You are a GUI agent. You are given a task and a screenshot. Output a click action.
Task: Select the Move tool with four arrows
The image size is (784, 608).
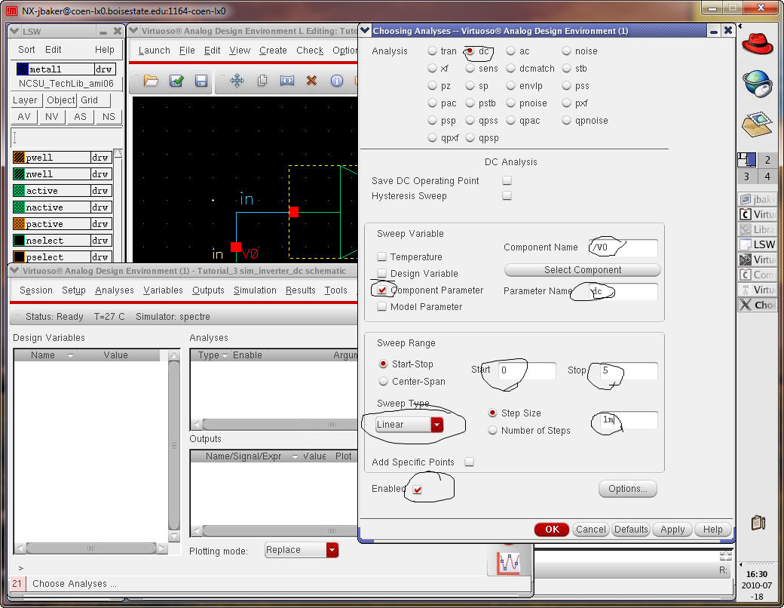point(237,81)
